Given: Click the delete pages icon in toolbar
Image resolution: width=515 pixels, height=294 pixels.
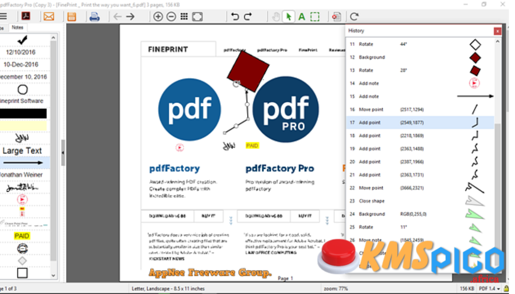Looking at the screenshot, I should coord(337,17).
